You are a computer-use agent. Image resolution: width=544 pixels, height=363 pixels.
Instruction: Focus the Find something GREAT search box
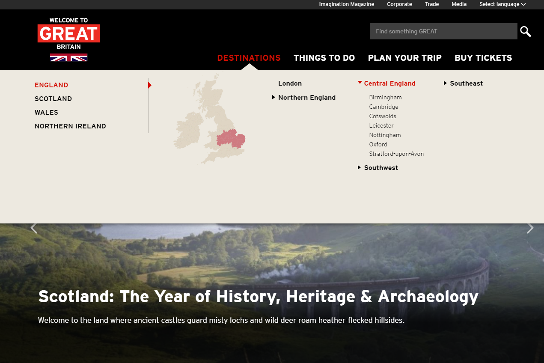click(443, 31)
